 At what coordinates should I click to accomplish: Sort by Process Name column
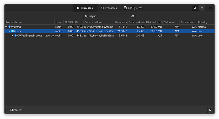pyautogui.click(x=30, y=22)
